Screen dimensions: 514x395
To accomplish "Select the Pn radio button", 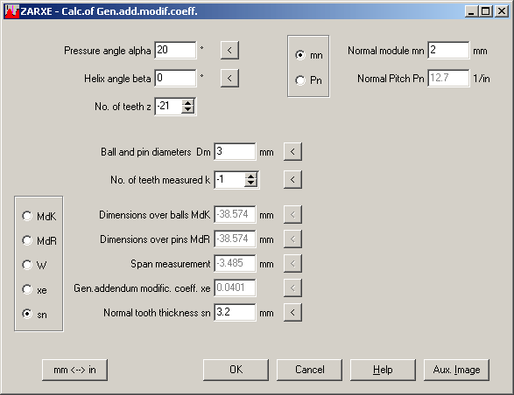I will point(308,80).
